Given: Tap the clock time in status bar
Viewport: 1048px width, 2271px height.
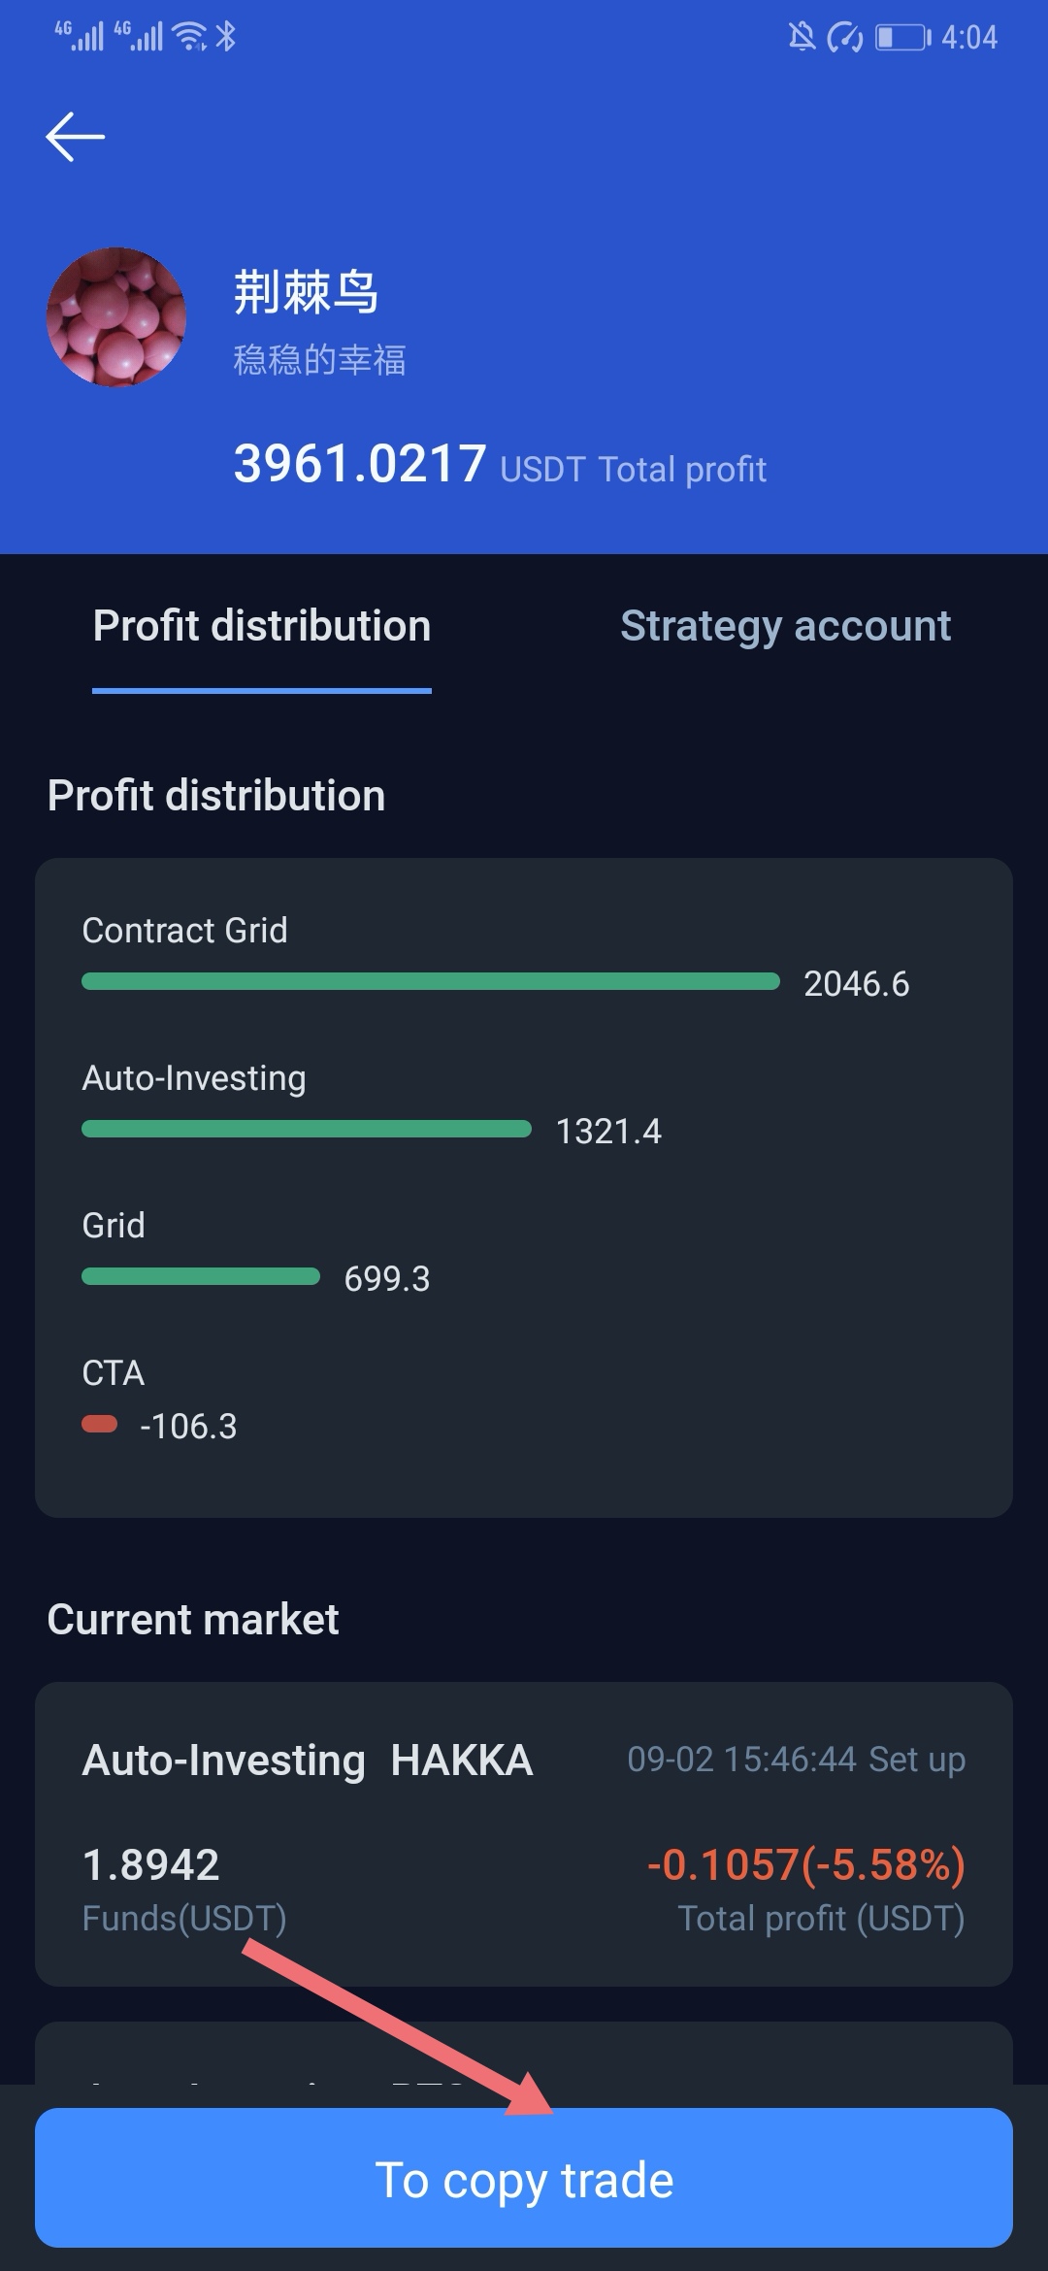Looking at the screenshot, I should 968,38.
